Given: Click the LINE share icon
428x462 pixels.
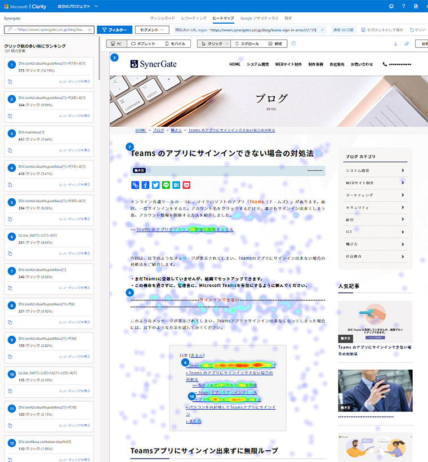Looking at the screenshot, I should [x=166, y=185].
